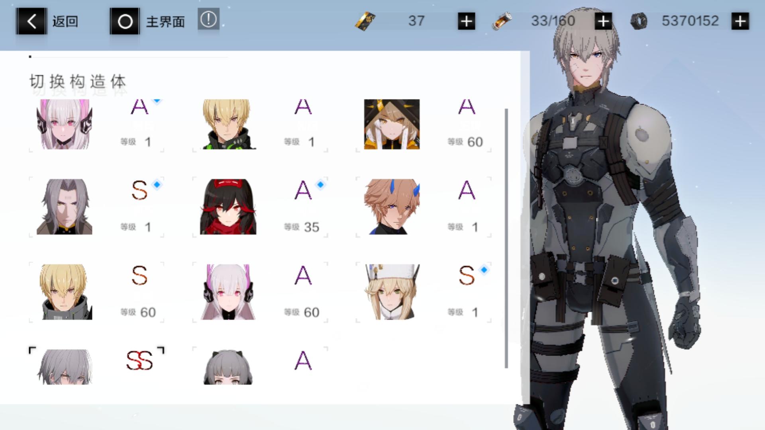Screen dimensions: 765x430
Task: Click the character list scrollbar
Action: [x=506, y=238]
